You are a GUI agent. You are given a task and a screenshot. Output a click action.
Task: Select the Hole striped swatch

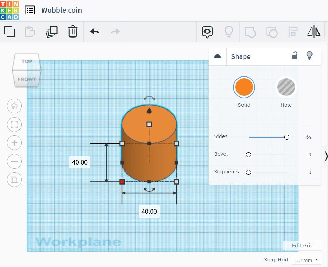click(286, 87)
